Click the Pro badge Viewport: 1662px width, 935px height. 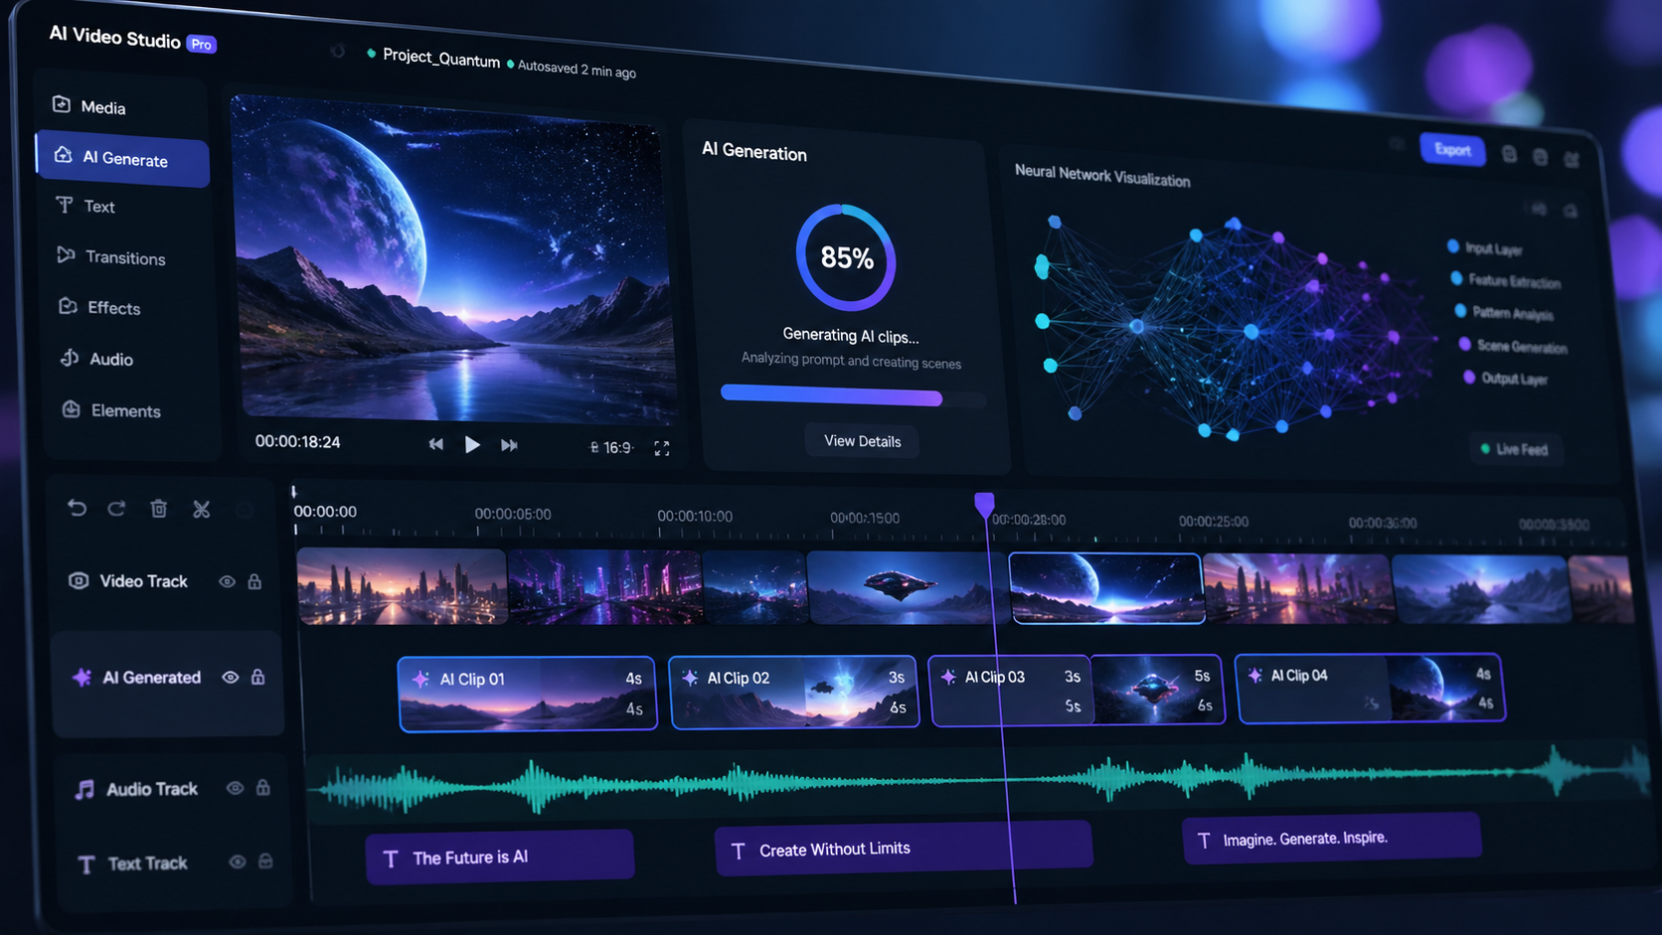point(201,44)
